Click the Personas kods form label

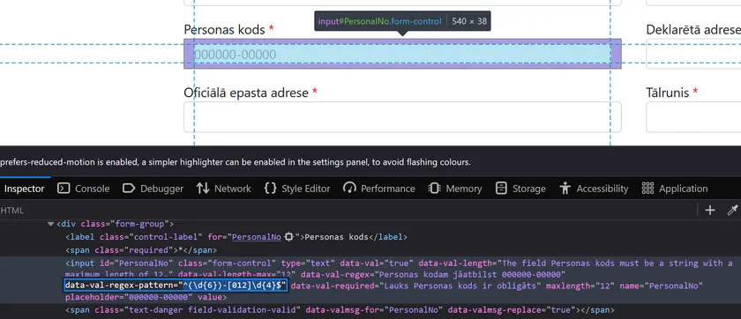point(224,30)
